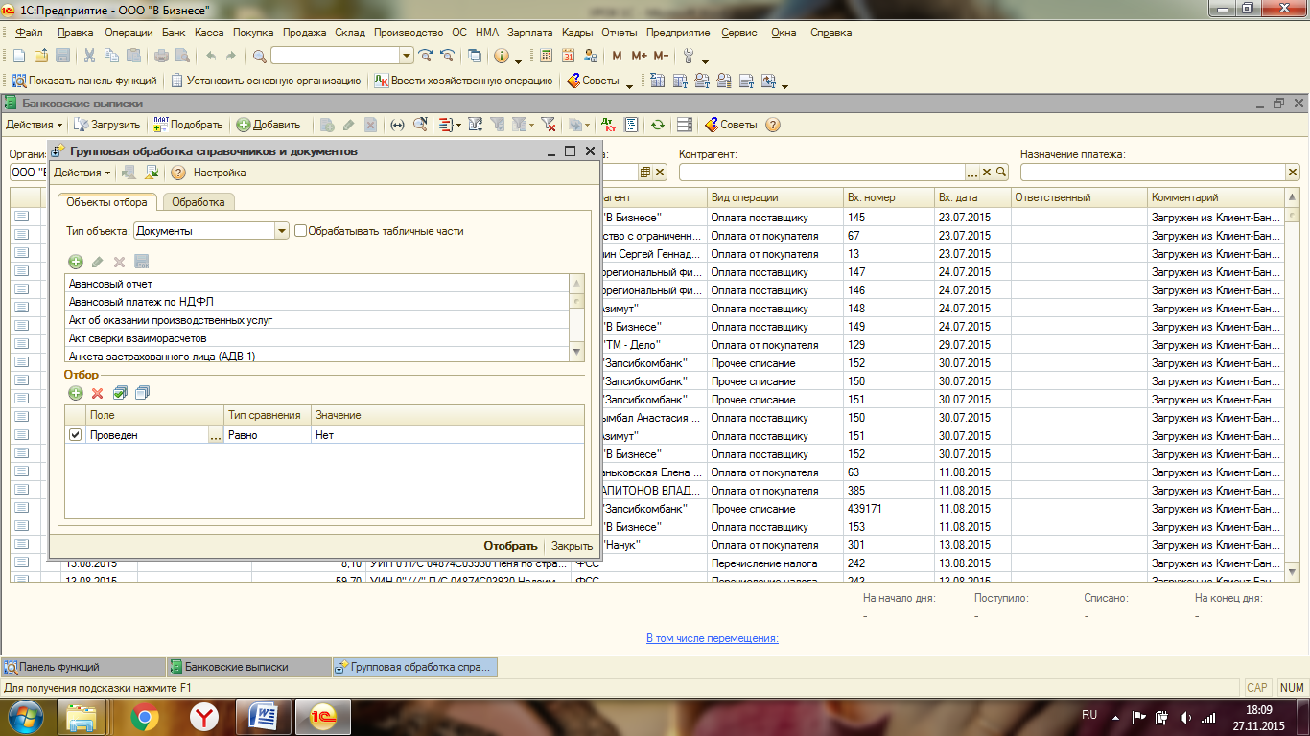
Task: Click green add icon in Отбор section
Action: coord(76,393)
